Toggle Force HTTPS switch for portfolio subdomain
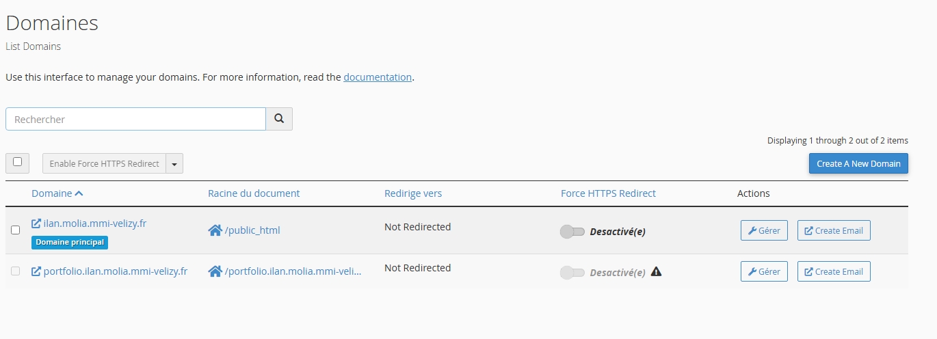 [x=572, y=273]
